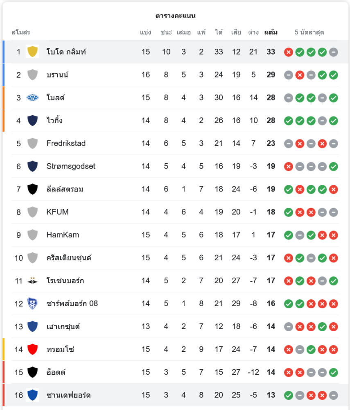Click the สโมสร club column header
Image resolution: width=350 pixels, height=410 pixels.
[21, 32]
